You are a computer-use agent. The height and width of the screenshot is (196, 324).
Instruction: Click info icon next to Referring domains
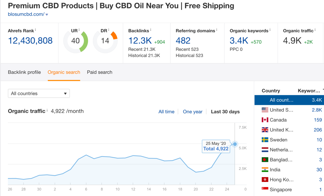tap(217, 30)
